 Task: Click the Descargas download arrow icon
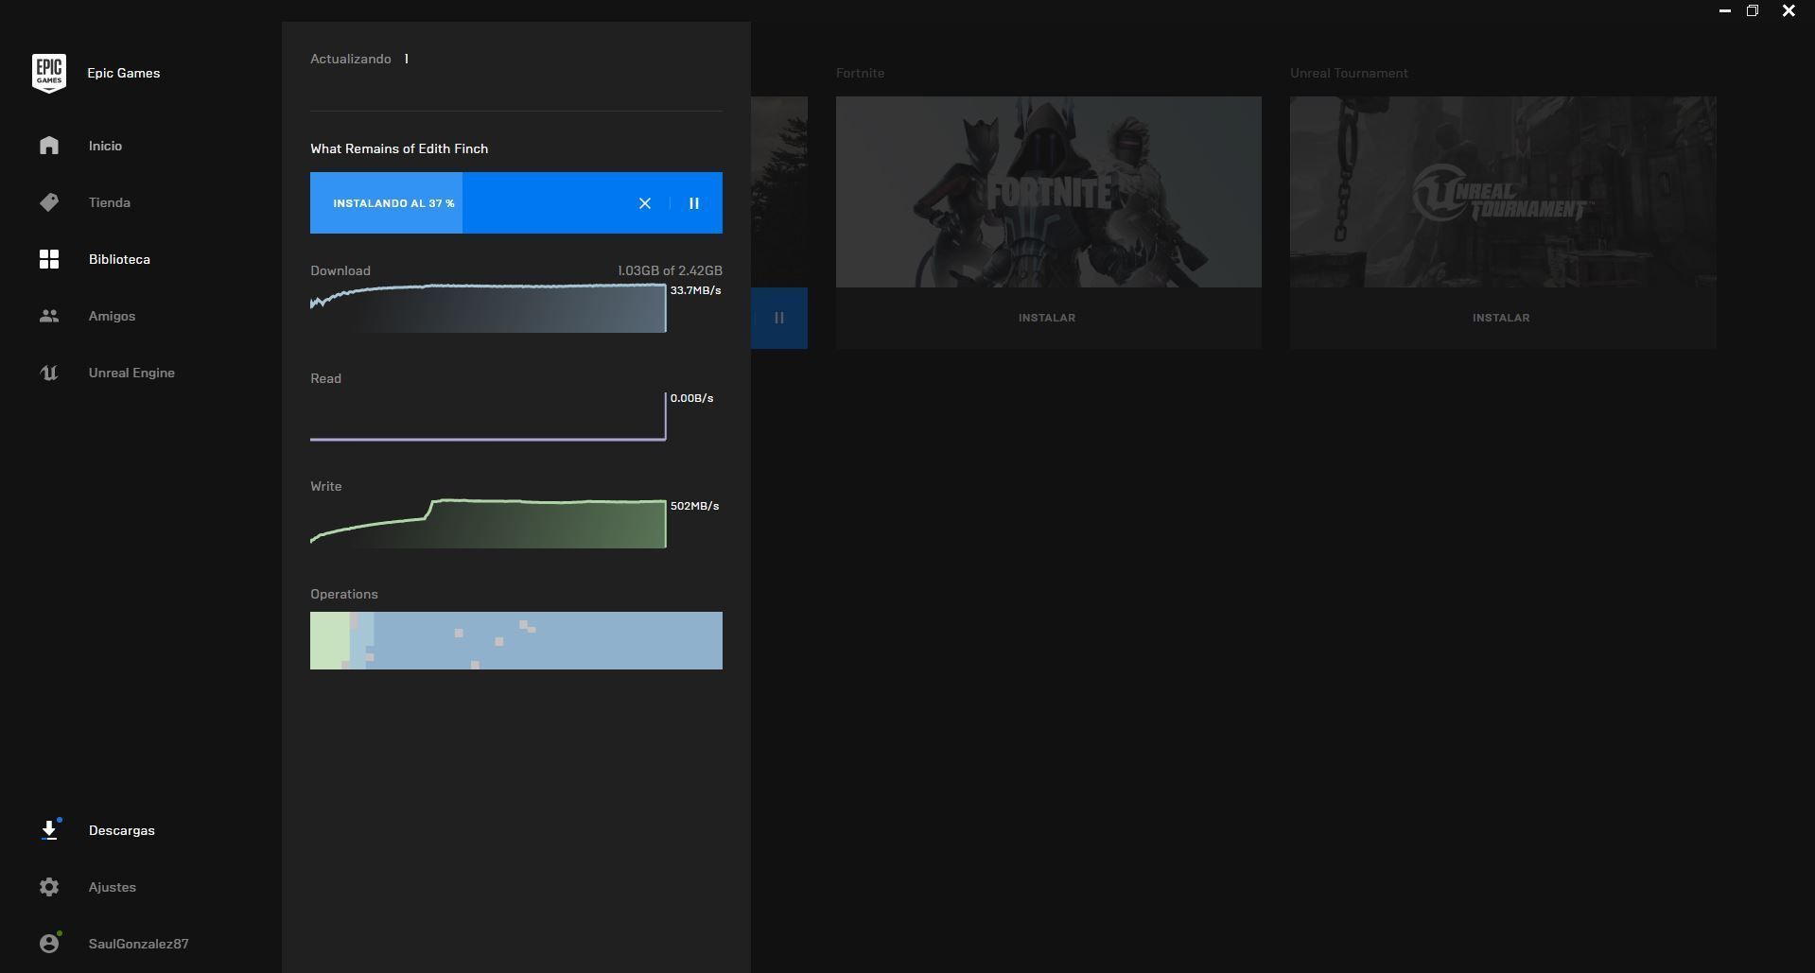[49, 830]
